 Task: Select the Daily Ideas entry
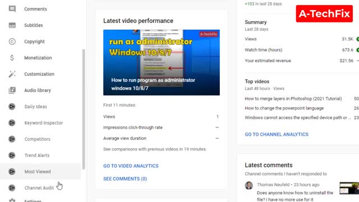(35, 107)
